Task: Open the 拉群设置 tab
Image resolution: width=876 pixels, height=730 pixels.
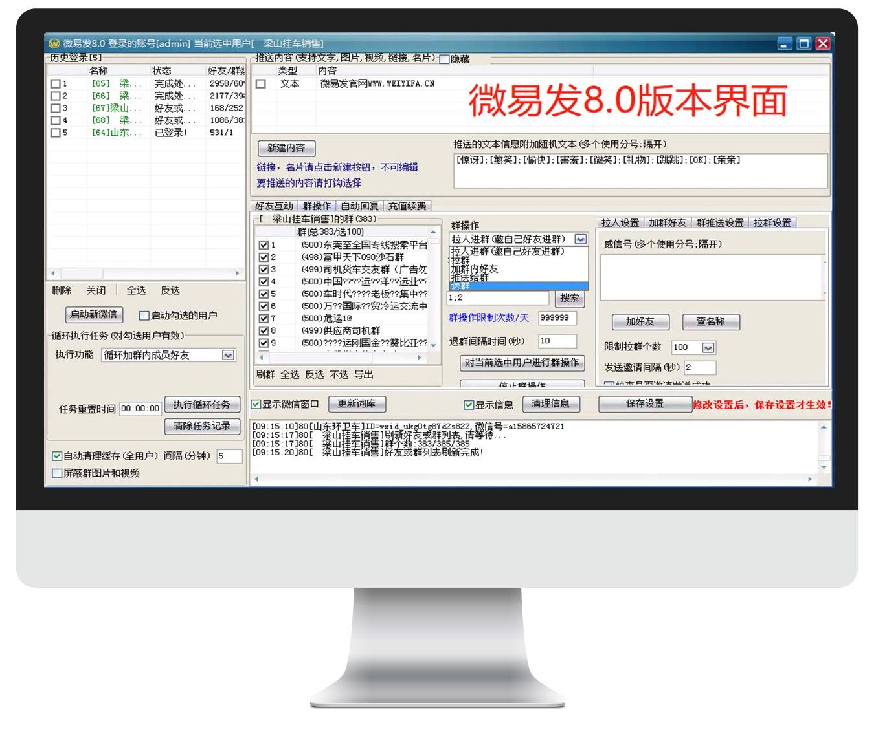Action: coord(772,222)
